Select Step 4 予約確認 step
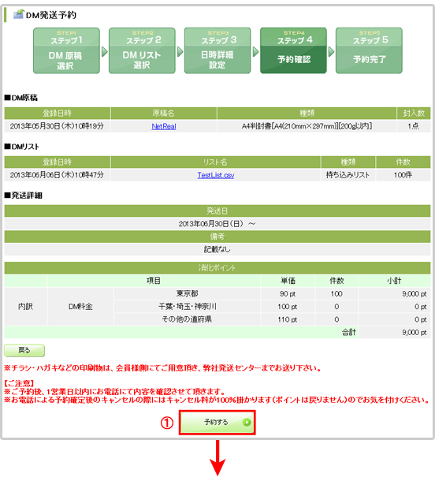Viewport: 435px width, 481px height. [293, 50]
